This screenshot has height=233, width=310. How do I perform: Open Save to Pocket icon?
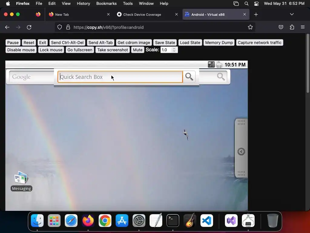tap(281, 27)
